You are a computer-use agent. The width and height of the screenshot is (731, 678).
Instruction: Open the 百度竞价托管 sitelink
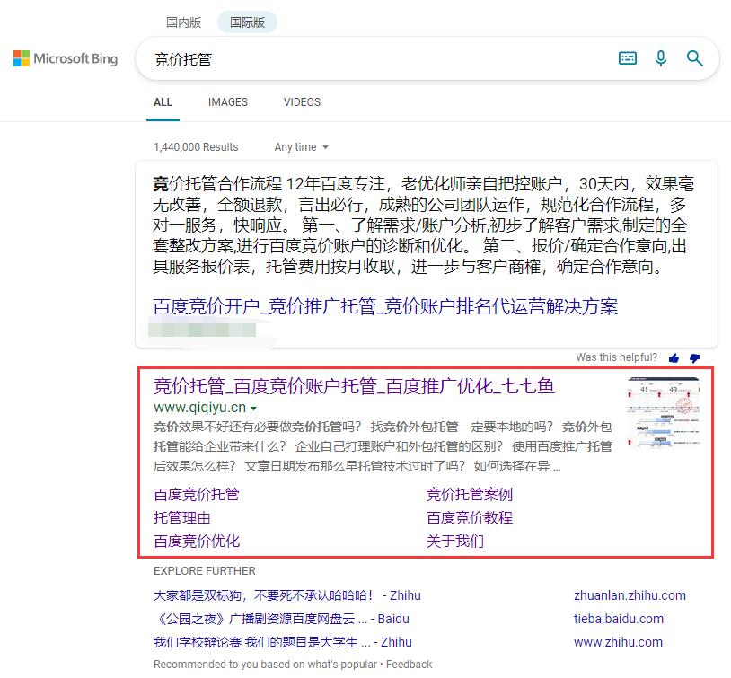(x=197, y=494)
